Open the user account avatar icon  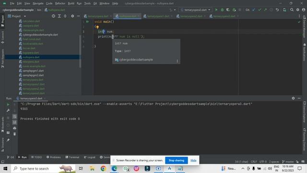(304, 10)
